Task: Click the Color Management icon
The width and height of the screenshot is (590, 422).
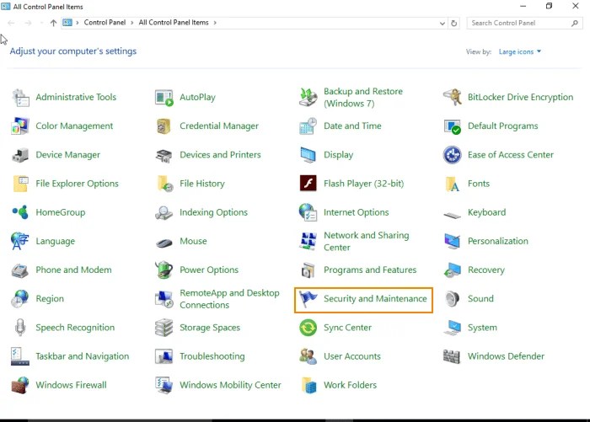Action: click(x=20, y=126)
